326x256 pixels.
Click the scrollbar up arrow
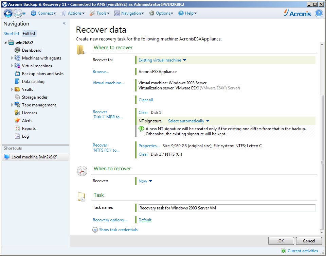[322, 45]
